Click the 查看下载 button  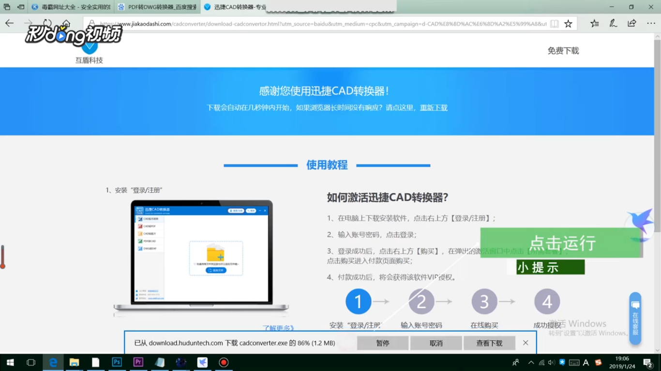pyautogui.click(x=489, y=343)
